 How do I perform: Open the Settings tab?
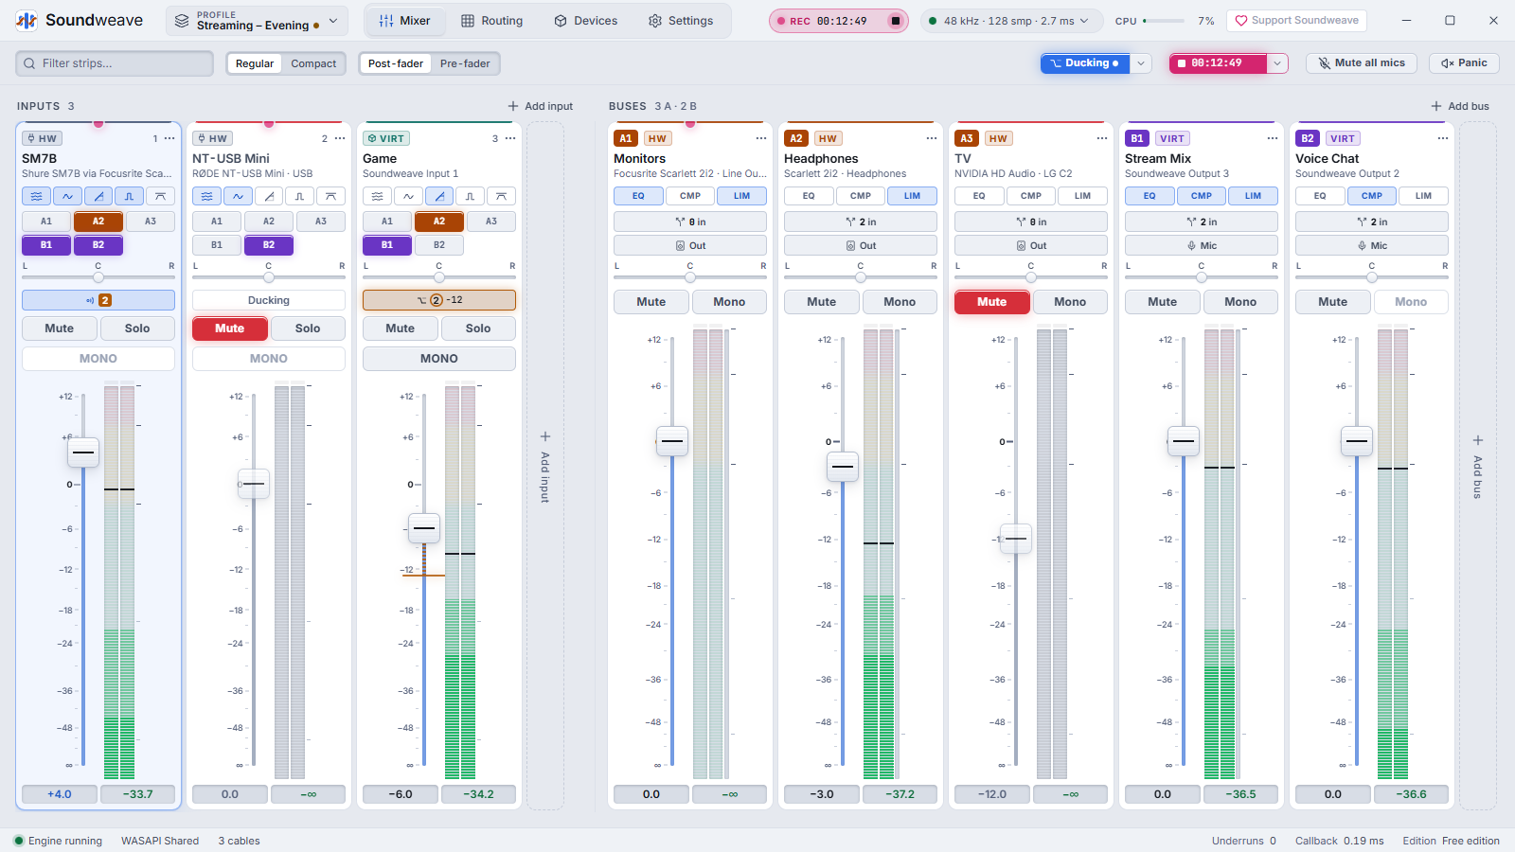pos(681,21)
